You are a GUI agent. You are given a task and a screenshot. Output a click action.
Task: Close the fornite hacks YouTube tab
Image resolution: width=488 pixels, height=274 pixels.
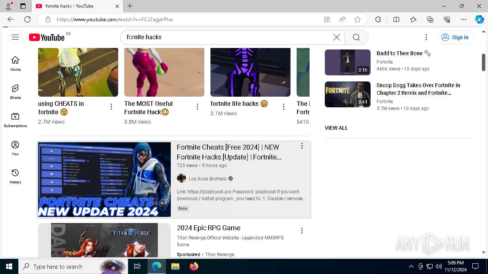[117, 6]
